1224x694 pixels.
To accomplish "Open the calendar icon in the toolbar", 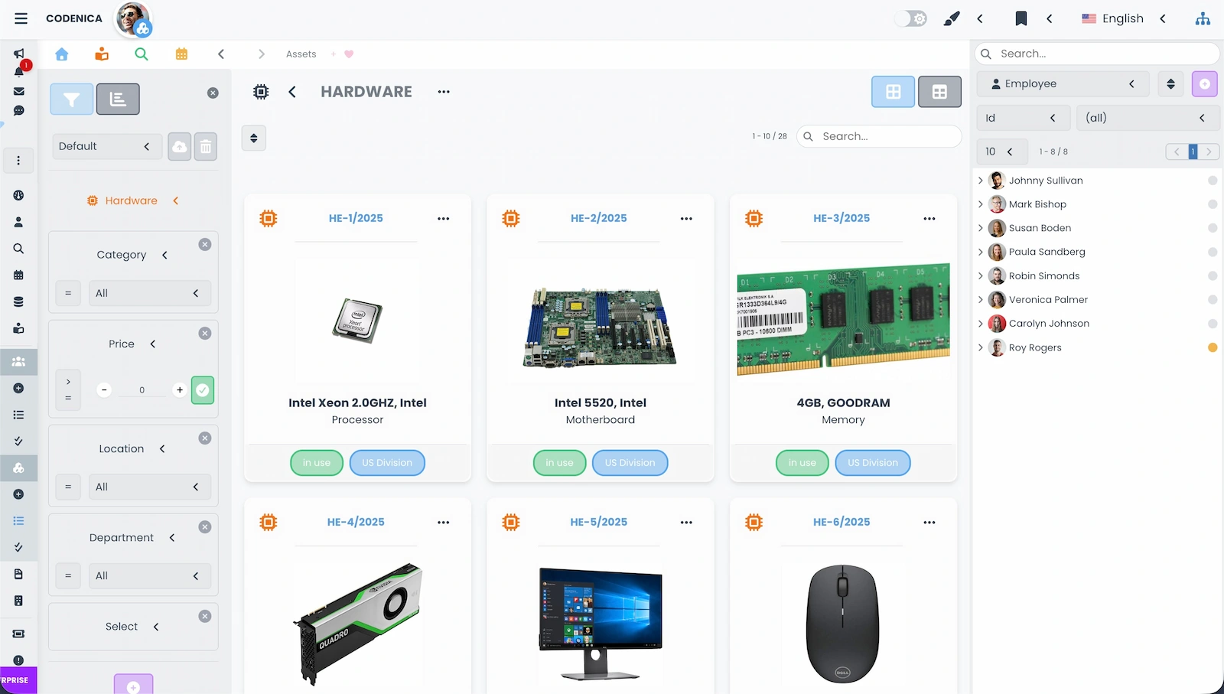I will coord(181,54).
